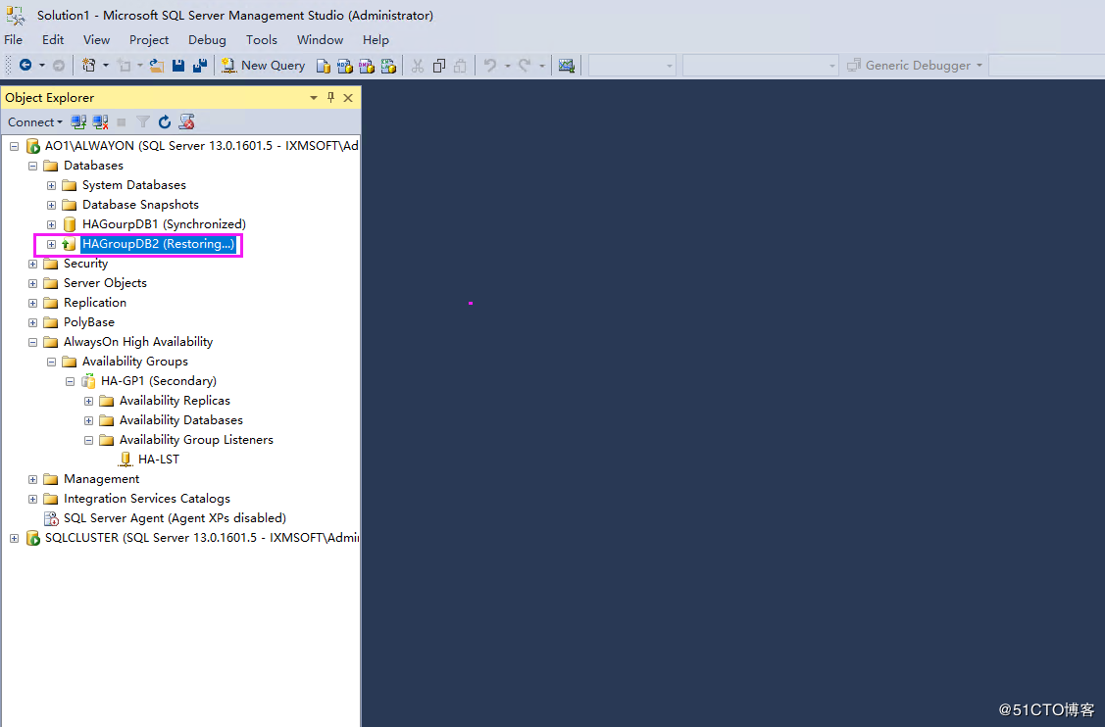
Task: Click the Save All toolbar icon
Action: coord(201,65)
